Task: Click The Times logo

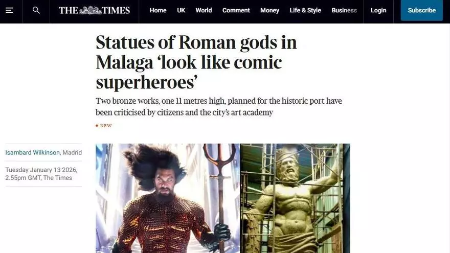Action: [95, 10]
